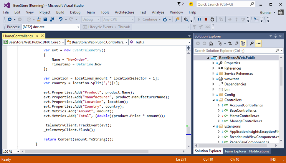Send feedback via the smiley icon
The width and height of the screenshot is (286, 163).
(191, 4)
